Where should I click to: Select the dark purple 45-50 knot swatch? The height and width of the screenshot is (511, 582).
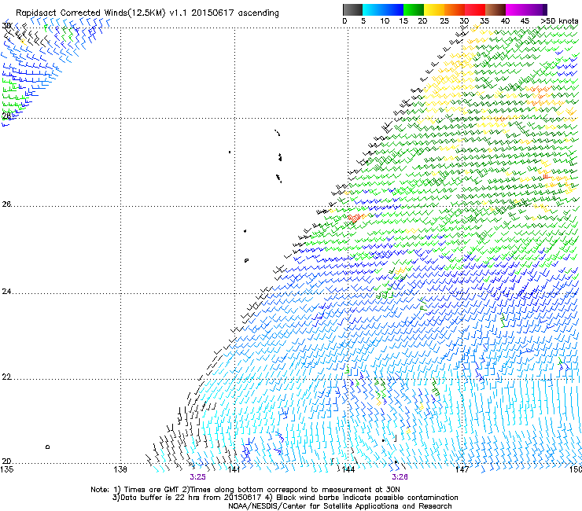536,9
